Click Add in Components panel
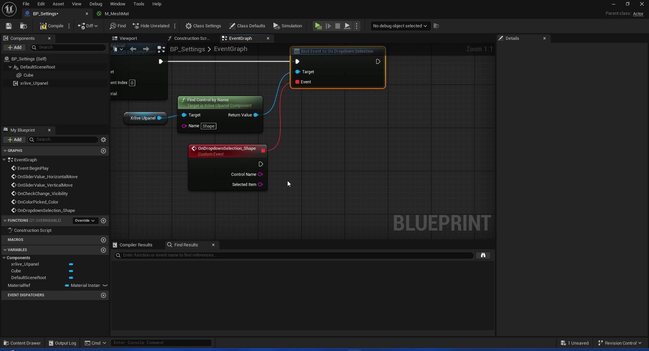The width and height of the screenshot is (649, 351). 15,48
